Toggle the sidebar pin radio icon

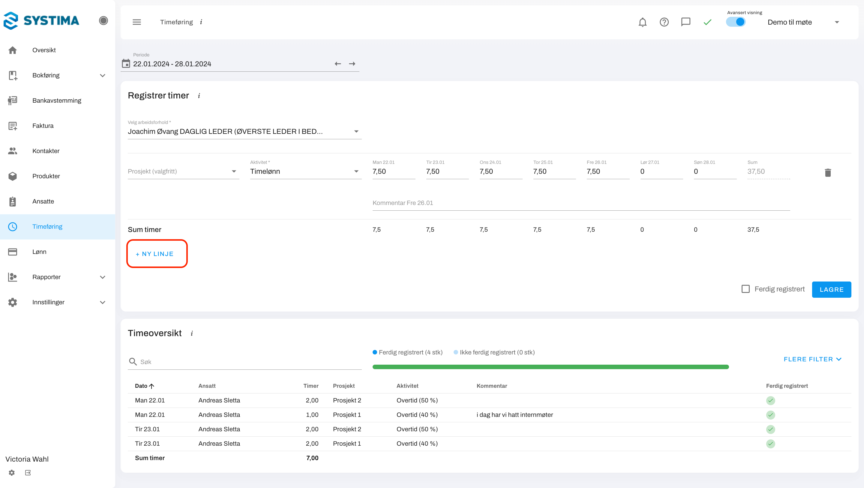pos(103,20)
